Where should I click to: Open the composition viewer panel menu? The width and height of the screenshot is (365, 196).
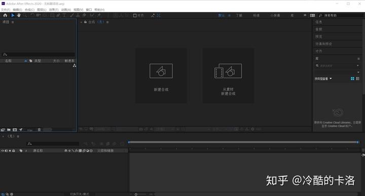coord(107,22)
